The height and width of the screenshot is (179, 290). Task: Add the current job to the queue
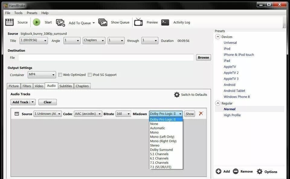point(76,22)
